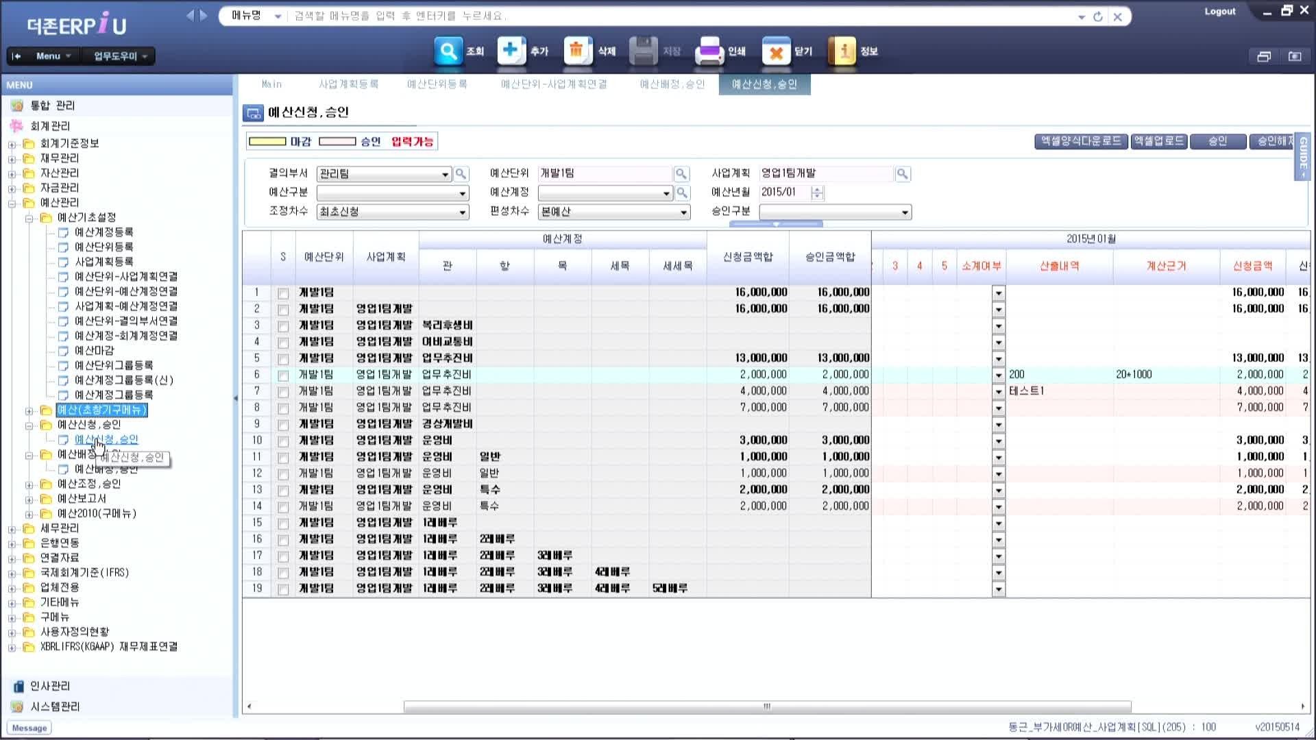
Task: Click the refresh icon in the menu search bar
Action: coord(1098,16)
